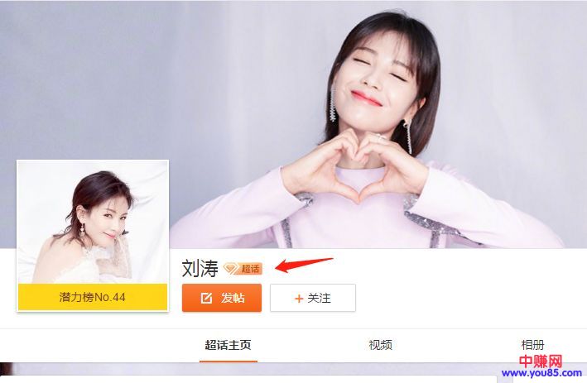Click the red arrow pointing at 超话
587x383 pixels.
(304, 265)
